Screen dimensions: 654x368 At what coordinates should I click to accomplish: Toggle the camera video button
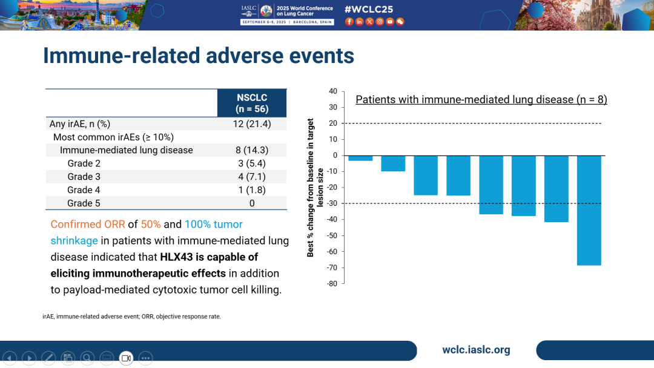[x=126, y=358]
